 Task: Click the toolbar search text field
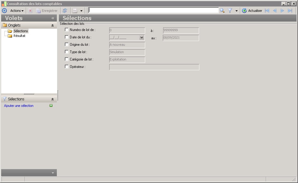click(x=153, y=10)
